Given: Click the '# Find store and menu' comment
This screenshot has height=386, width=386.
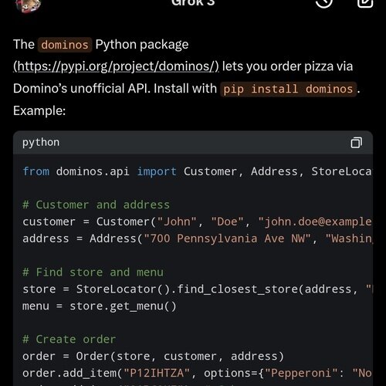Looking at the screenshot, I should tap(93, 273).
